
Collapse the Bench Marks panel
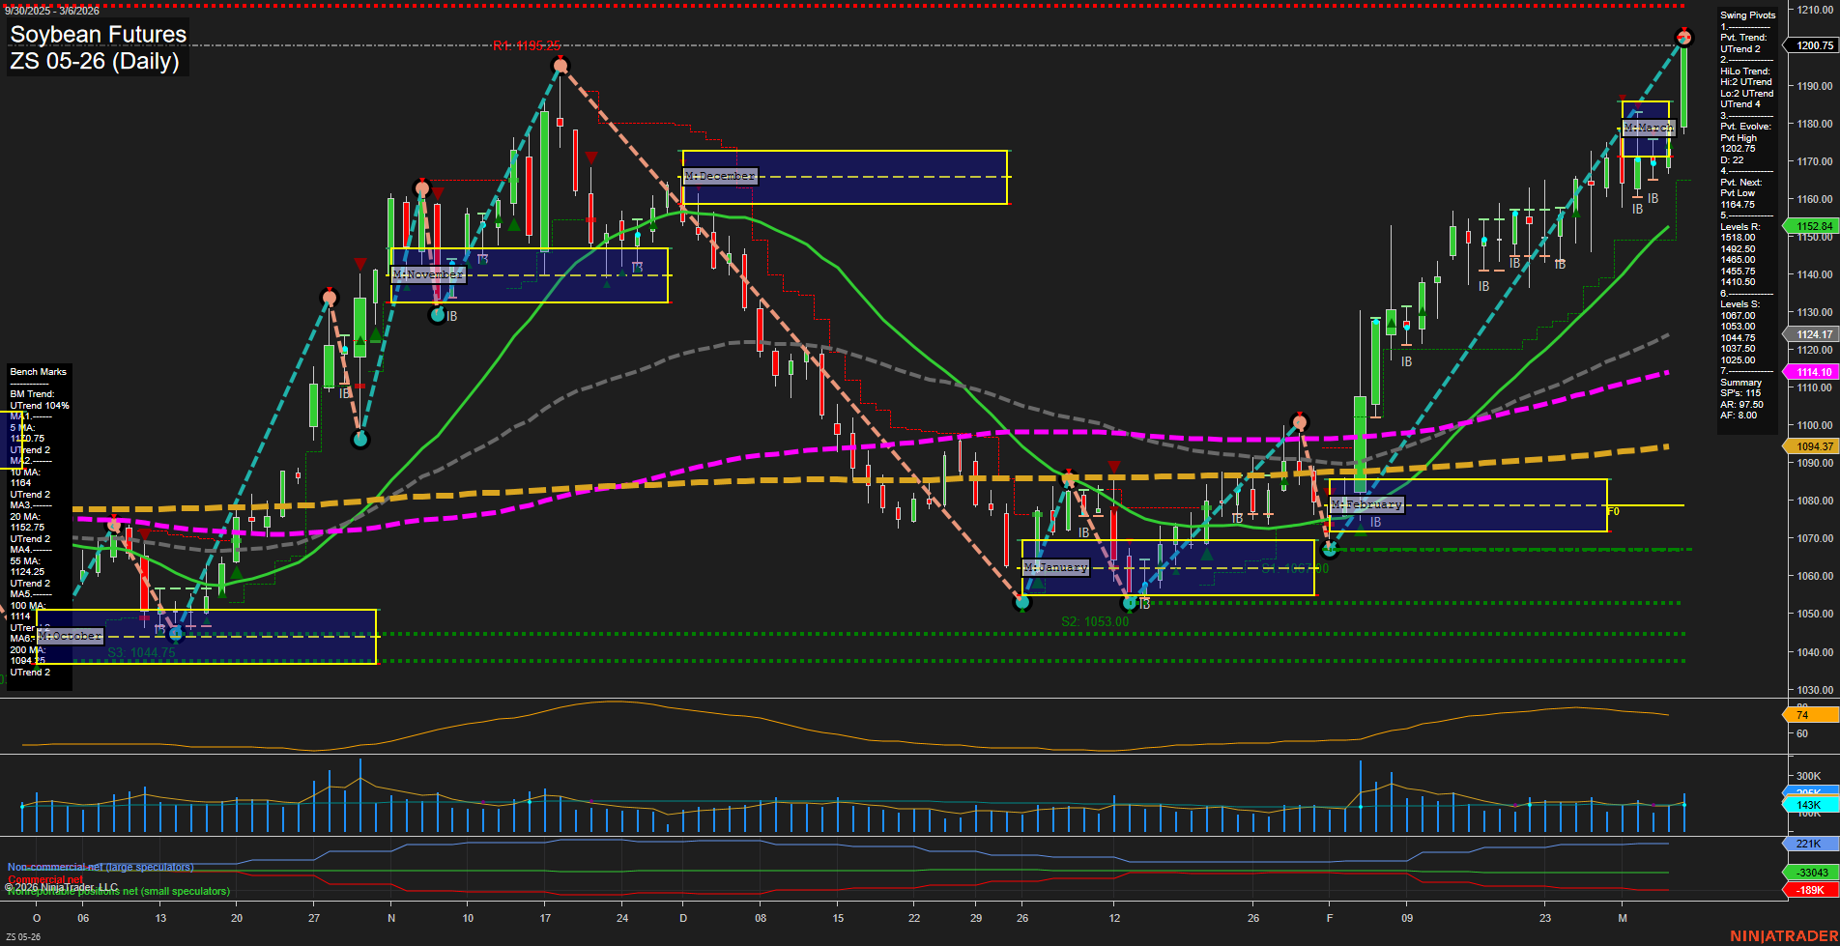[37, 371]
